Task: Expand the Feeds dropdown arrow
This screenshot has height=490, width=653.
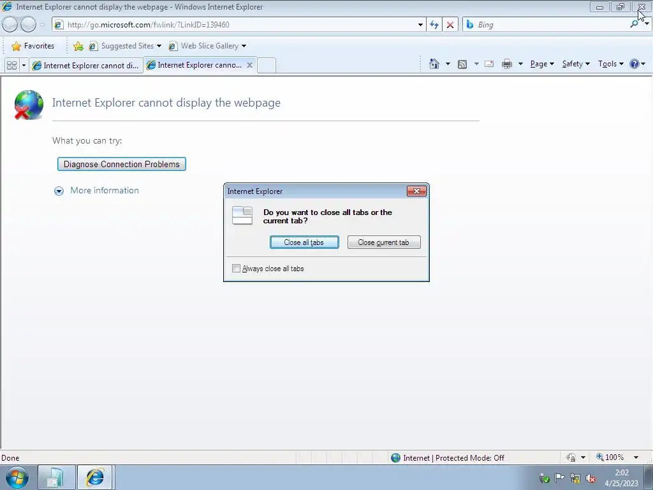Action: point(476,64)
